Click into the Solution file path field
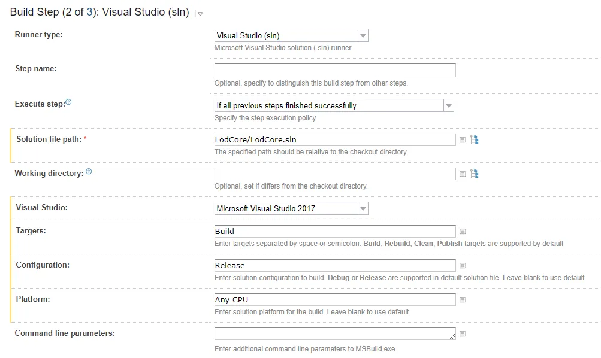This screenshot has width=601, height=358. pyautogui.click(x=335, y=140)
